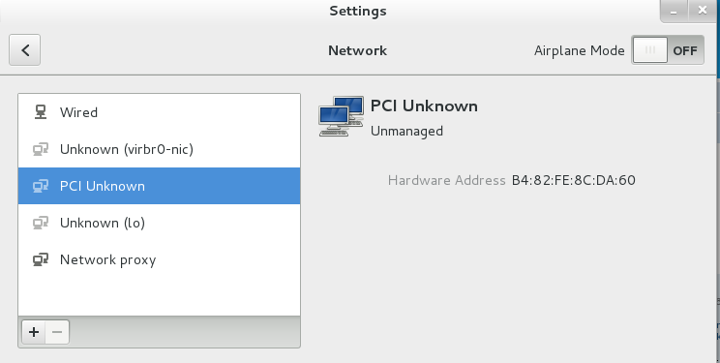Add a new connection with plus button
This screenshot has width=720, height=363.
point(34,332)
